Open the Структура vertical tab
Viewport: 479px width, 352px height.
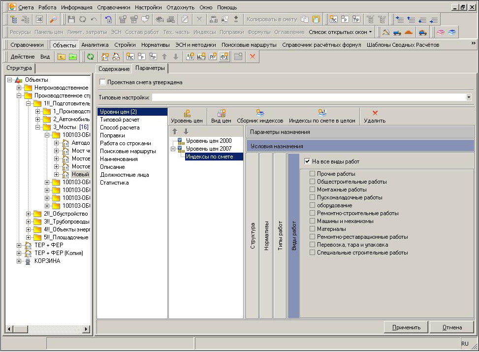coord(253,236)
